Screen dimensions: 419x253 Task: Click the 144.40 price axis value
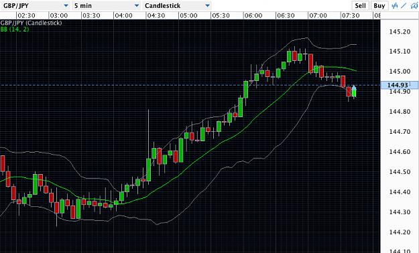(400, 192)
